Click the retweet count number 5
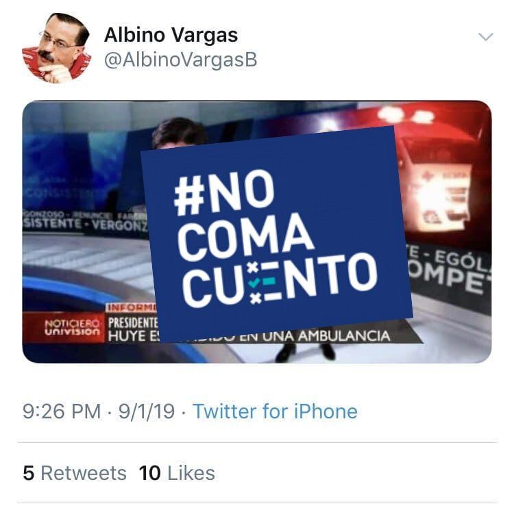Viewport: 514px width, 506px height. coord(29,473)
